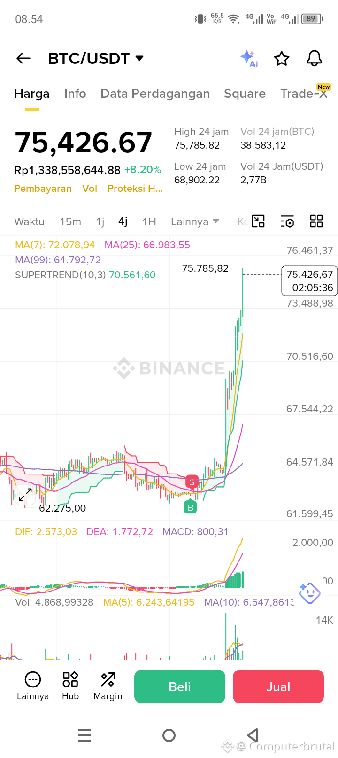Tap the MACD: 800,31 value
Screen dimensions: 338x758
point(195,532)
